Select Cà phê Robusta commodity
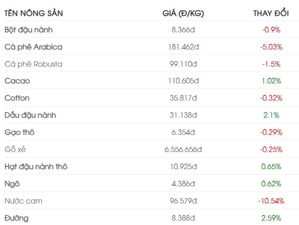This screenshot has height=225, width=299. [x=34, y=64]
